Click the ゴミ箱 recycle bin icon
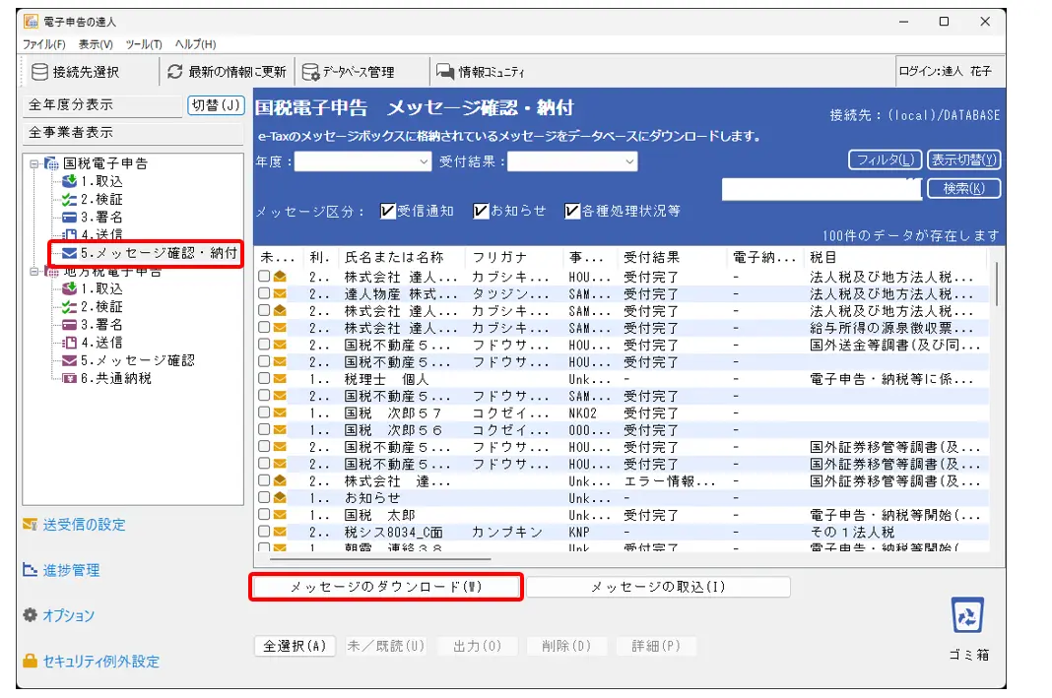Image resolution: width=1052 pixels, height=698 pixels. pyautogui.click(x=966, y=616)
